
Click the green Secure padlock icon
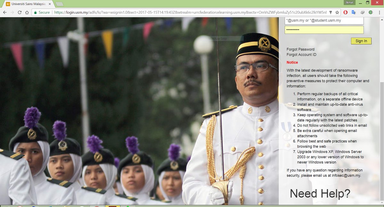point(36,12)
